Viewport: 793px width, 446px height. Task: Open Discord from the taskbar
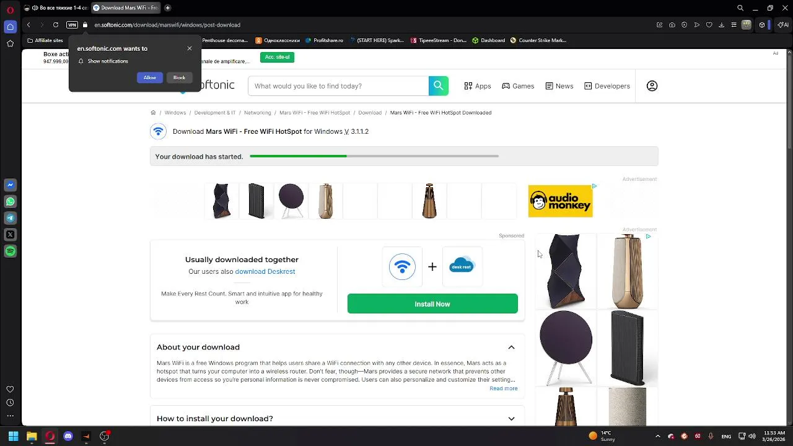68,436
